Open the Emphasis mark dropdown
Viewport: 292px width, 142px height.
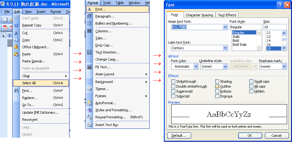click(x=284, y=66)
